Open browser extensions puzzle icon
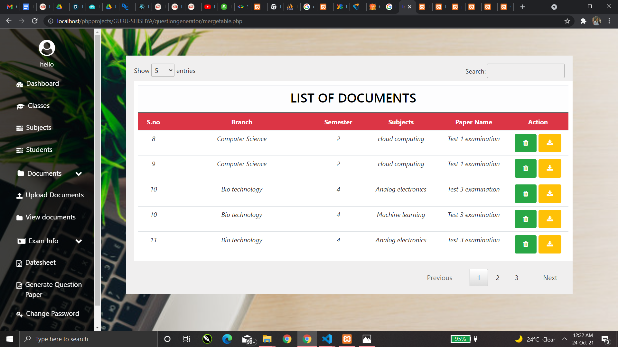The width and height of the screenshot is (618, 347). point(583,21)
